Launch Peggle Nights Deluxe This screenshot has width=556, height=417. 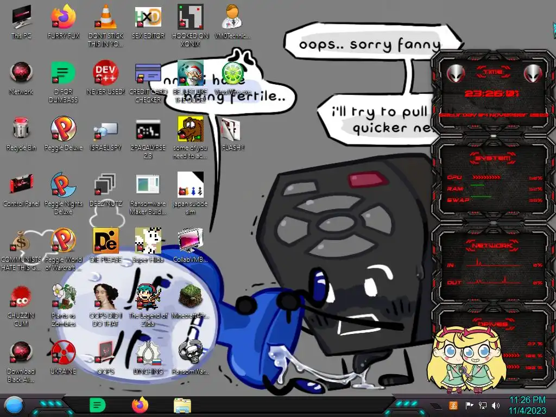pyautogui.click(x=63, y=194)
